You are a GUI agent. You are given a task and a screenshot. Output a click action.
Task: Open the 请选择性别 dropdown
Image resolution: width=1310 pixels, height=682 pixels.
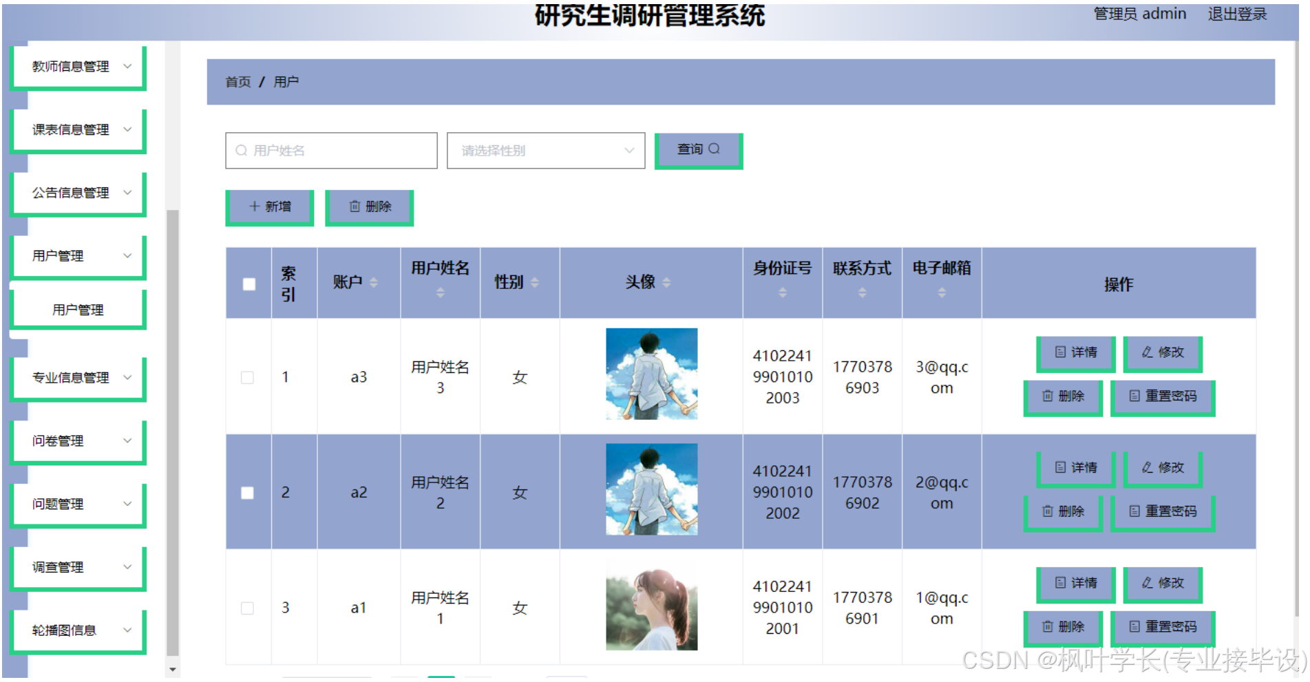point(546,151)
